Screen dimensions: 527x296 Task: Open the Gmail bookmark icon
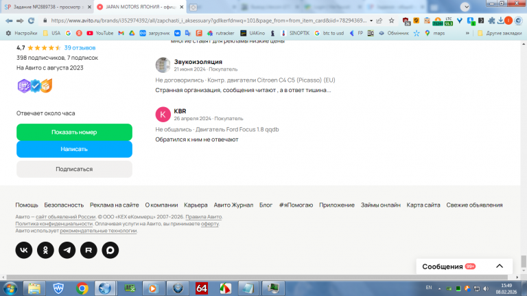point(121,33)
